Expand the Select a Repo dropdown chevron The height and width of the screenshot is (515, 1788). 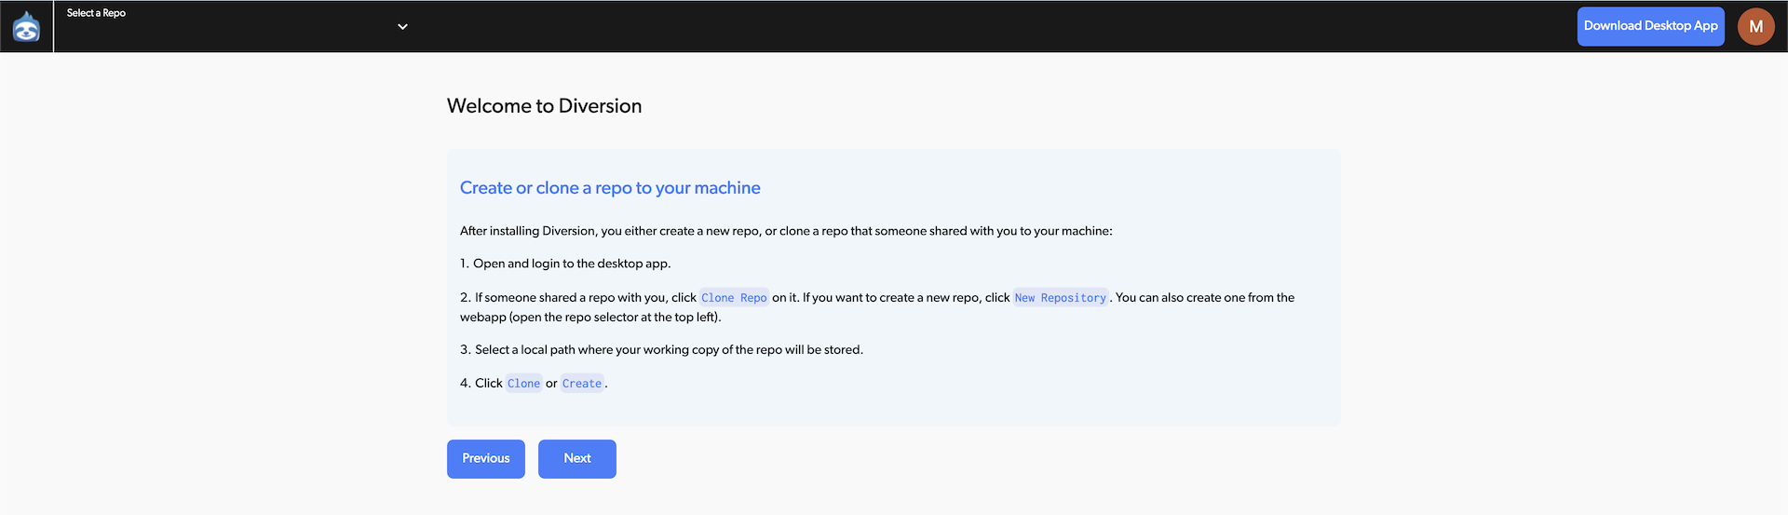coord(402,27)
